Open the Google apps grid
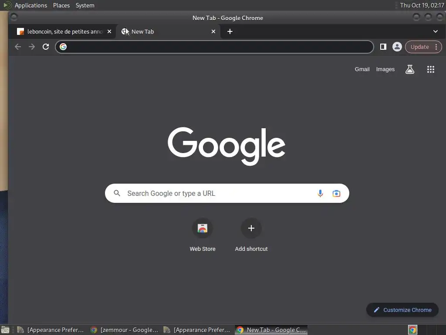The width and height of the screenshot is (446, 335). click(431, 69)
